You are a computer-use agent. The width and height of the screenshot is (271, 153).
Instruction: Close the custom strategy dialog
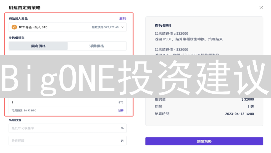coord(261,8)
